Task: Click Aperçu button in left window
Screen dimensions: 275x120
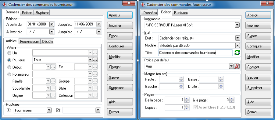Action: coord(120,15)
